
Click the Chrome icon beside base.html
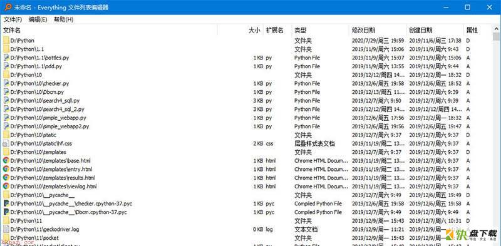pos(6,160)
